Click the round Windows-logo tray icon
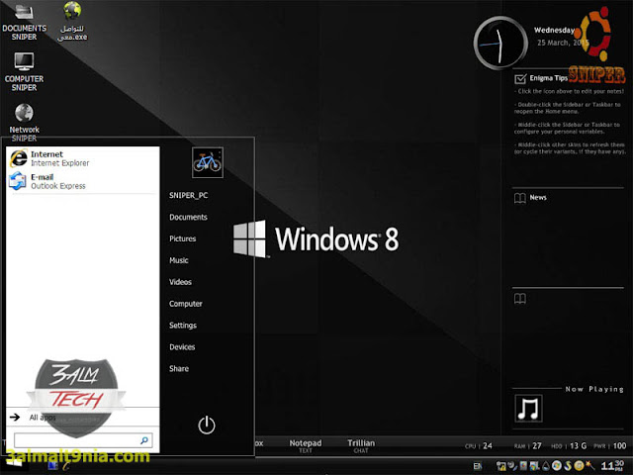The height and width of the screenshot is (475, 633). (557, 466)
